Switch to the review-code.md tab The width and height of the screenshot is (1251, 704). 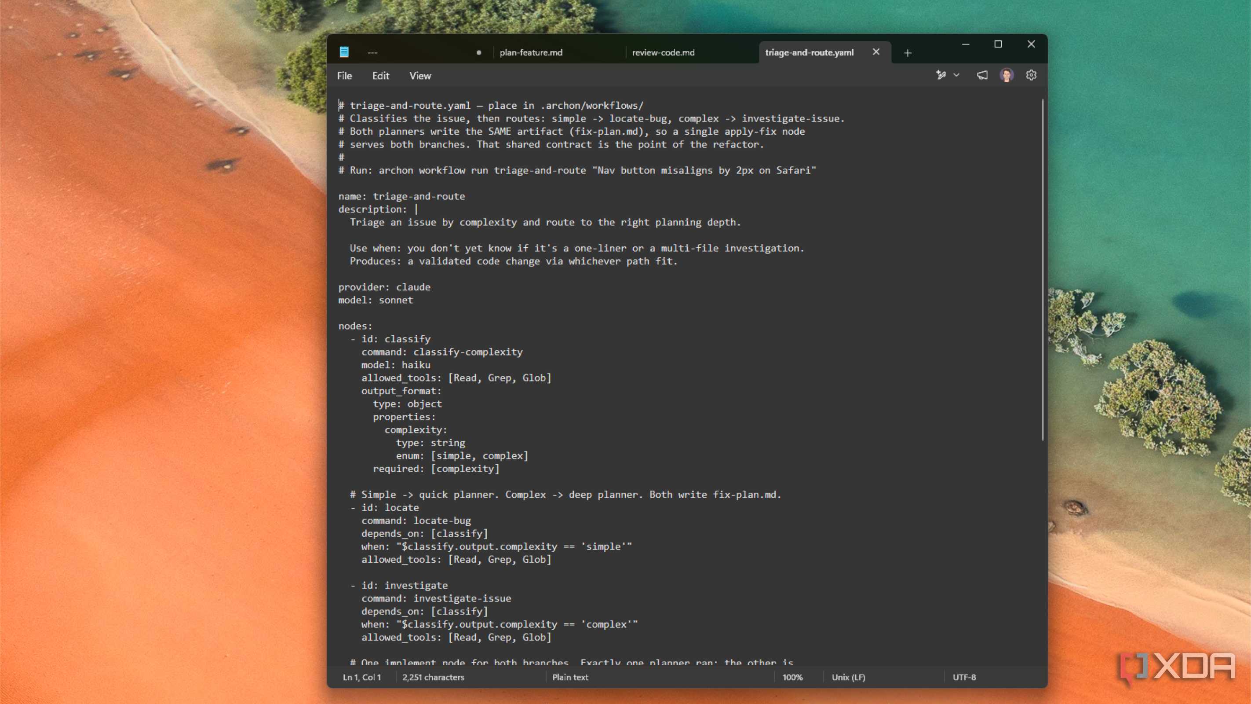coord(663,52)
